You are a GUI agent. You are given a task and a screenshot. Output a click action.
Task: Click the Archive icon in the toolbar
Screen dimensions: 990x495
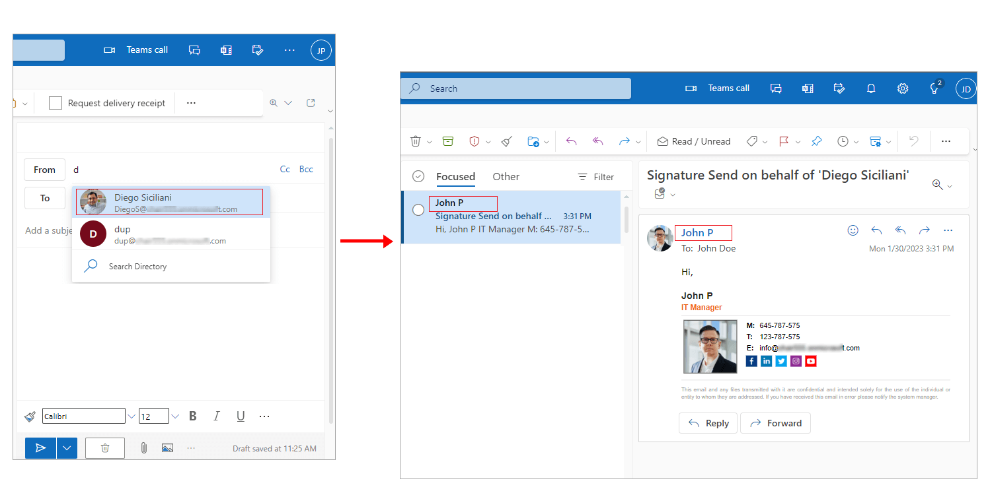448,141
